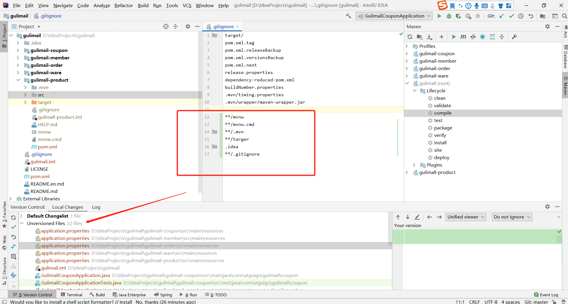The height and width of the screenshot is (304, 568).
Task: Toggle the Database side tool window
Action: pos(565,57)
